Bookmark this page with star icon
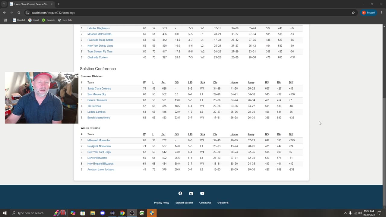The image size is (386, 217). (x=353, y=13)
